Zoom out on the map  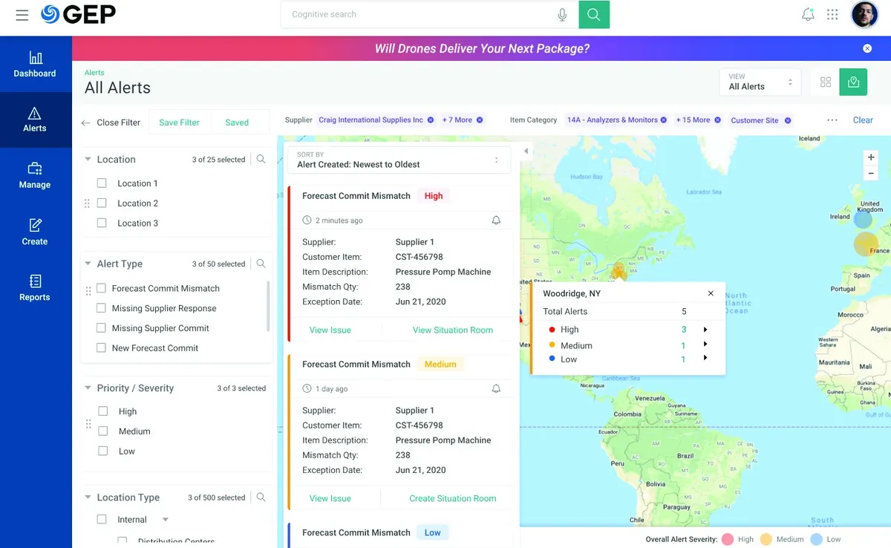pos(871,173)
